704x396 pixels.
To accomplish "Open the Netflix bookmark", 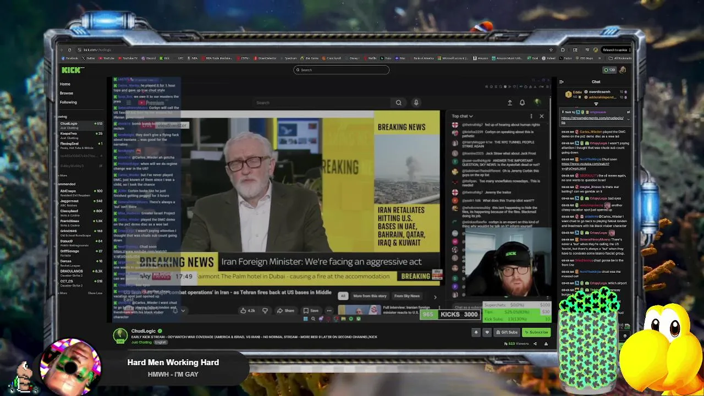I will (371, 58).
